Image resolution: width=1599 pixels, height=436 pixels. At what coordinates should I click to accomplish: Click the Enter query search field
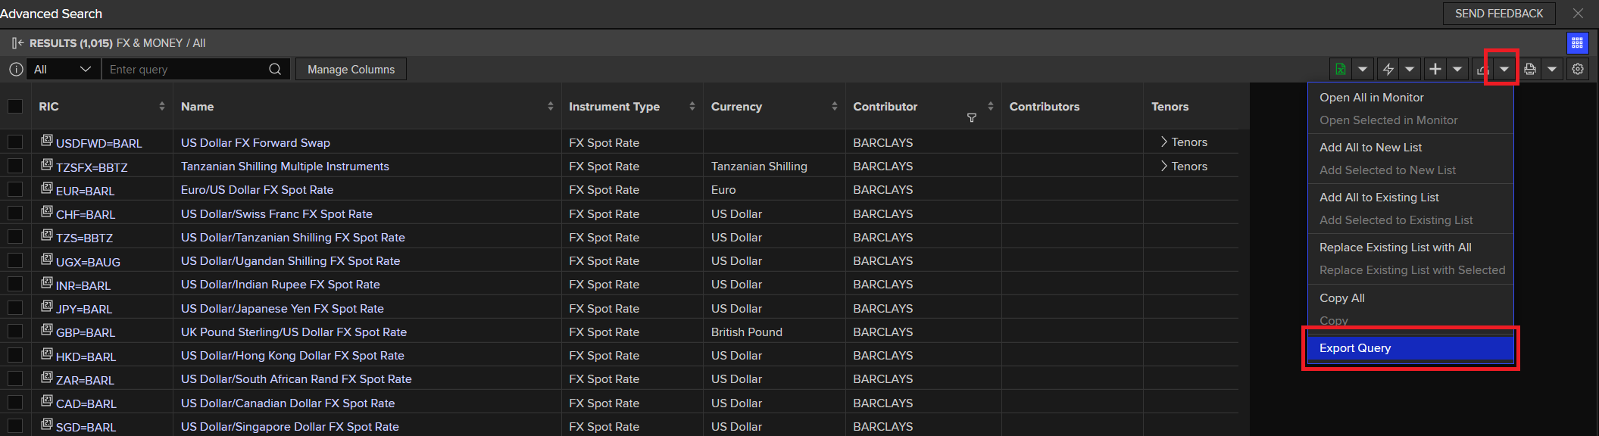pyautogui.click(x=186, y=69)
